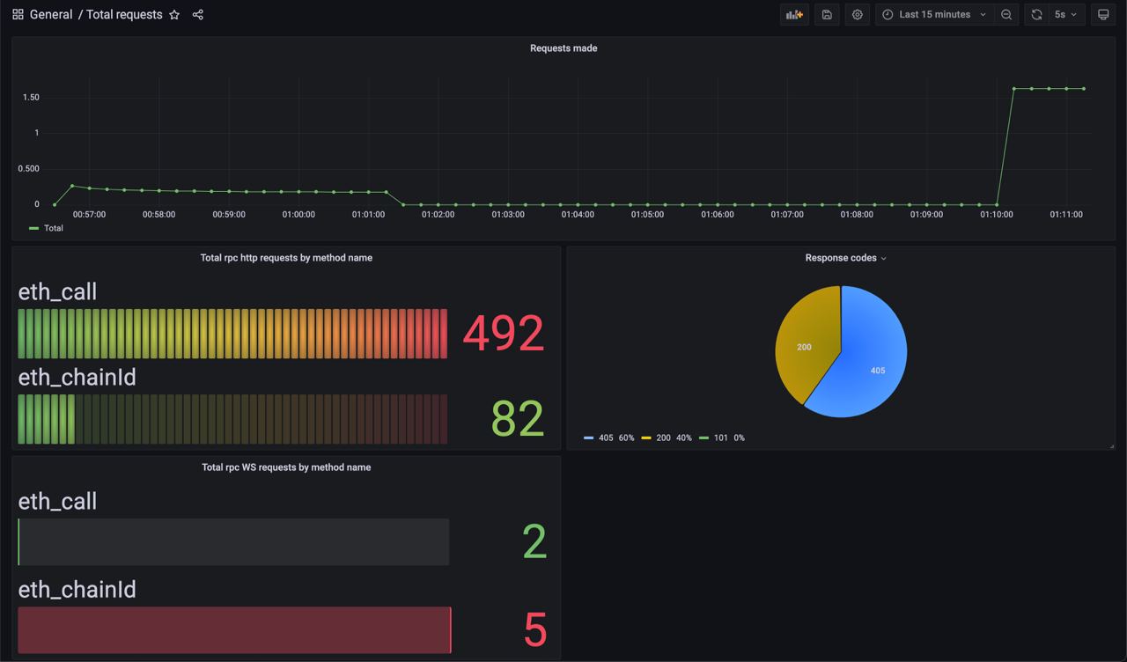This screenshot has width=1127, height=662.
Task: Click the WS eth_call value 2
Action: [x=534, y=542]
